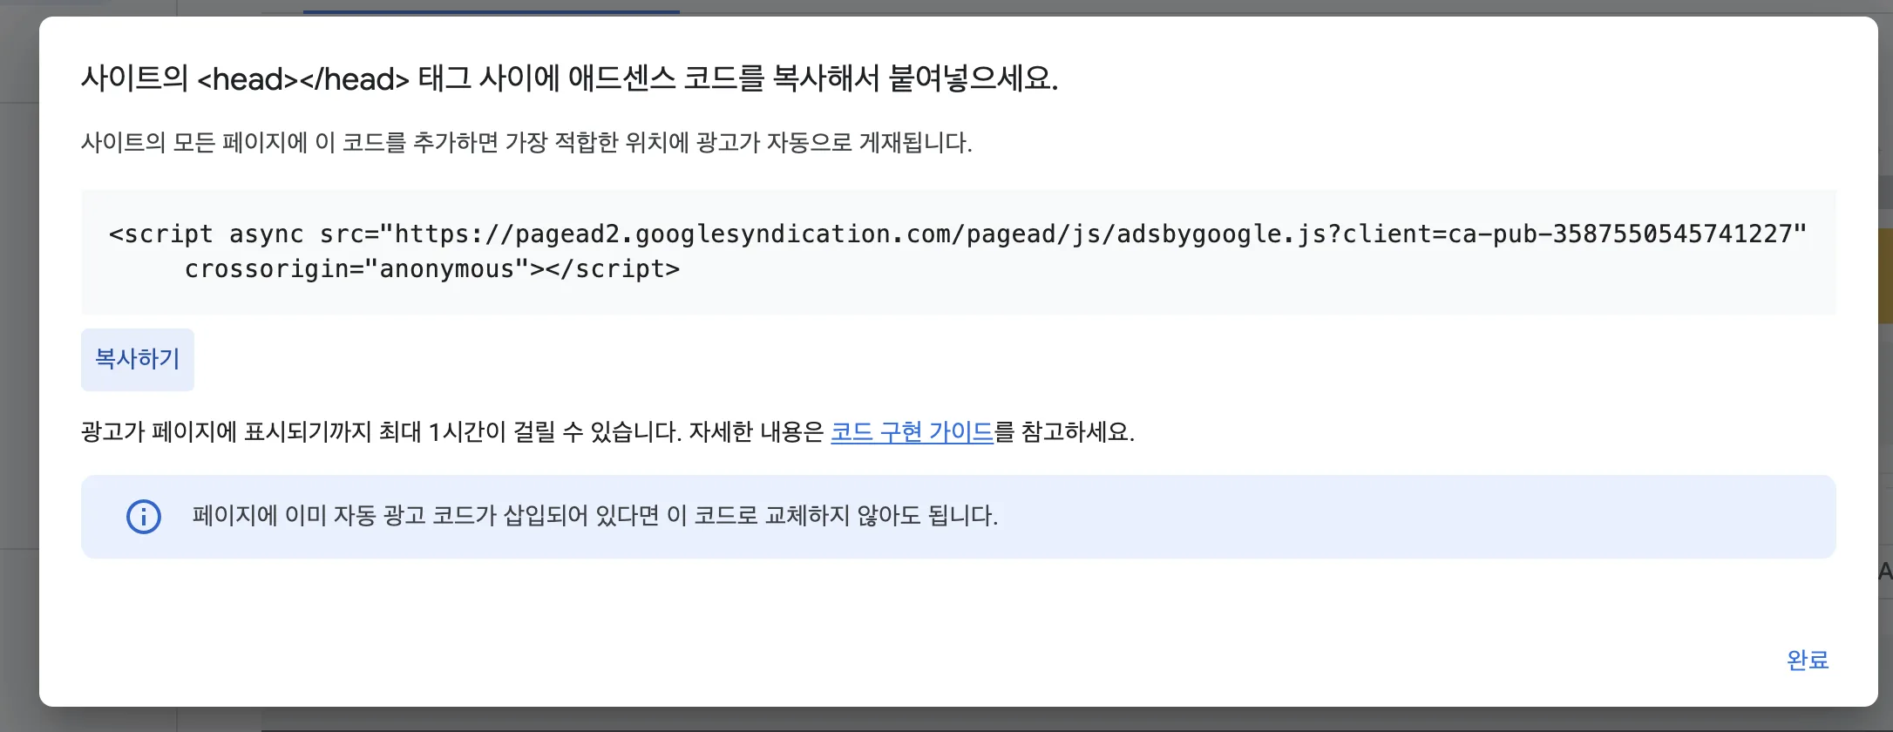Click the info icon in the notice box

pyautogui.click(x=144, y=517)
